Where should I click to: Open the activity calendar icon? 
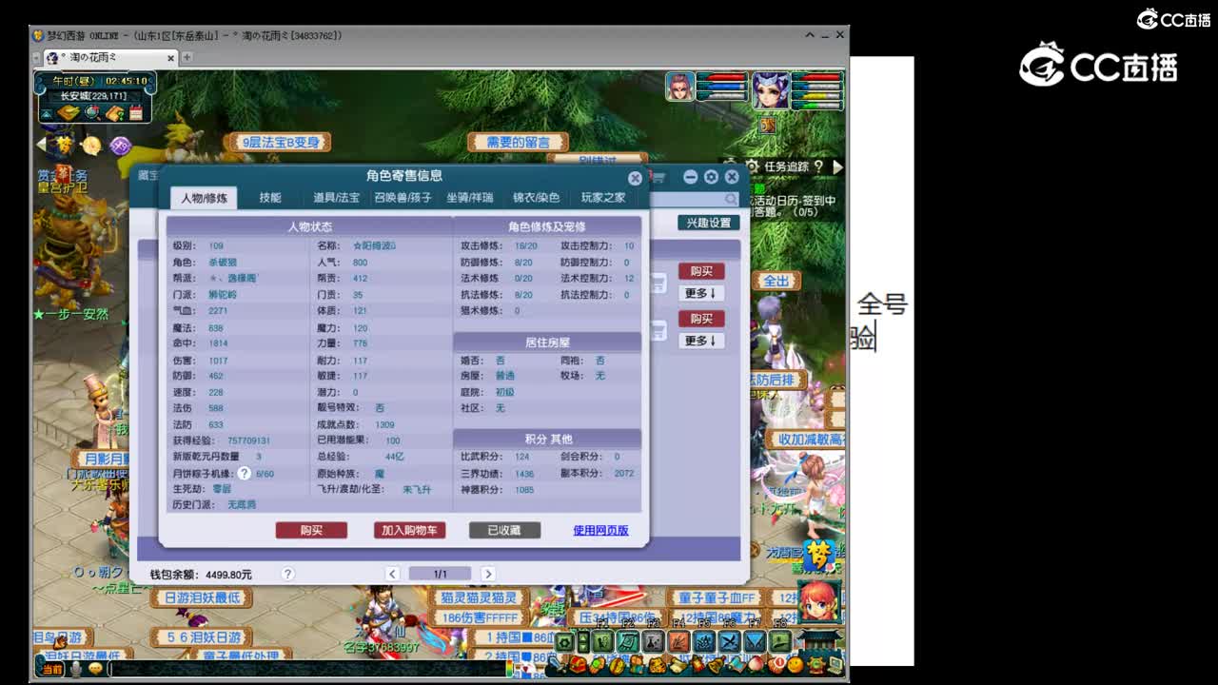pyautogui.click(x=136, y=113)
